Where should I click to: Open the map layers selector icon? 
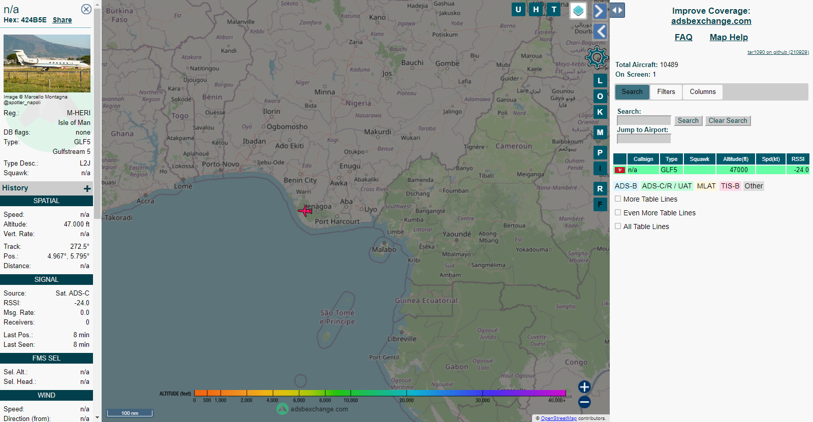pyautogui.click(x=578, y=10)
